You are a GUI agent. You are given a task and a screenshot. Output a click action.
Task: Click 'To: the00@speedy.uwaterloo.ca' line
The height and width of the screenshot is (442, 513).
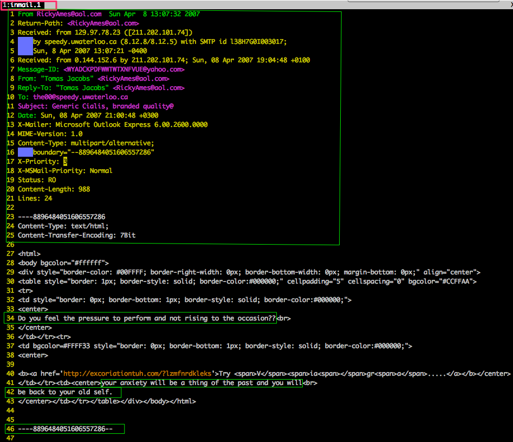[73, 97]
